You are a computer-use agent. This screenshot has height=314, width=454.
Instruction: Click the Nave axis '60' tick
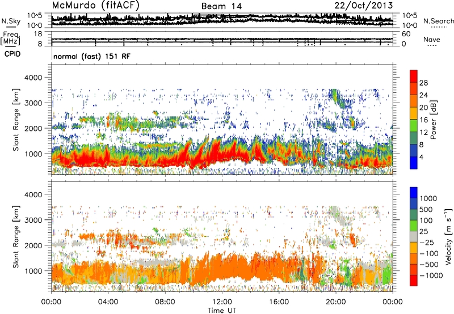(406, 34)
